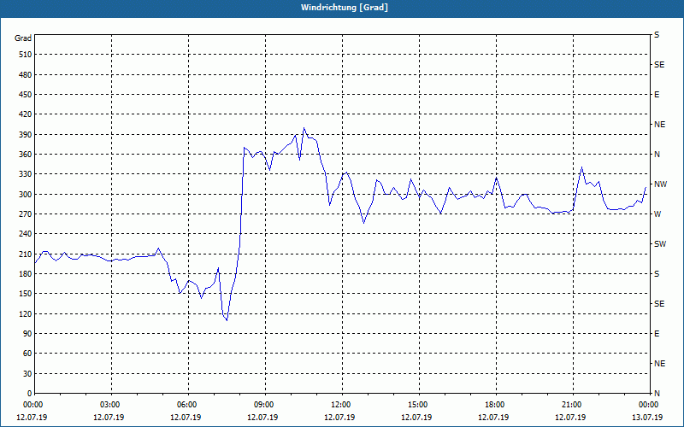Click the "S" compass label beside the 180 gridline
Image resolution: width=684 pixels, height=427 pixels.
tap(657, 274)
